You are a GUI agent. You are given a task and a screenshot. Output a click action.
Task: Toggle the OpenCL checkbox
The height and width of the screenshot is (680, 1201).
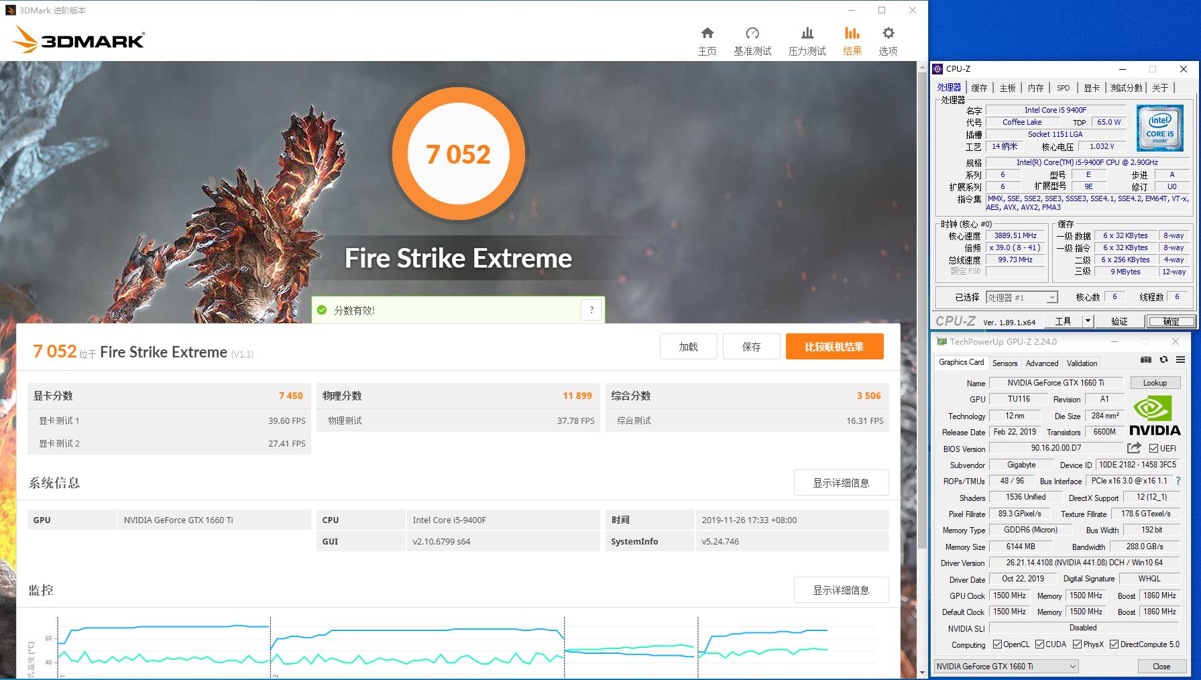click(x=997, y=644)
